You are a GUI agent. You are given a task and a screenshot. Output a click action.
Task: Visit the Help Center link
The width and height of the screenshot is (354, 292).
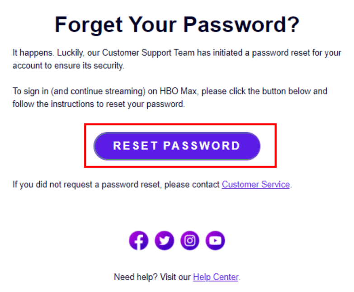click(215, 277)
